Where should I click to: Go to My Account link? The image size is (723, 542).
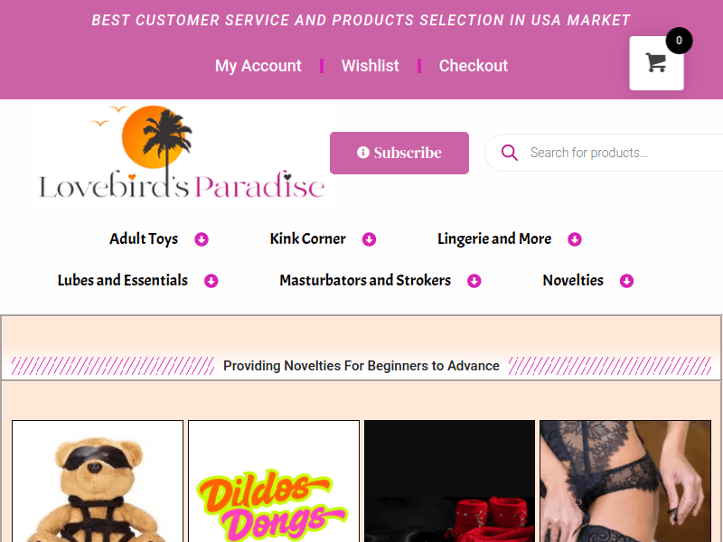(x=258, y=65)
